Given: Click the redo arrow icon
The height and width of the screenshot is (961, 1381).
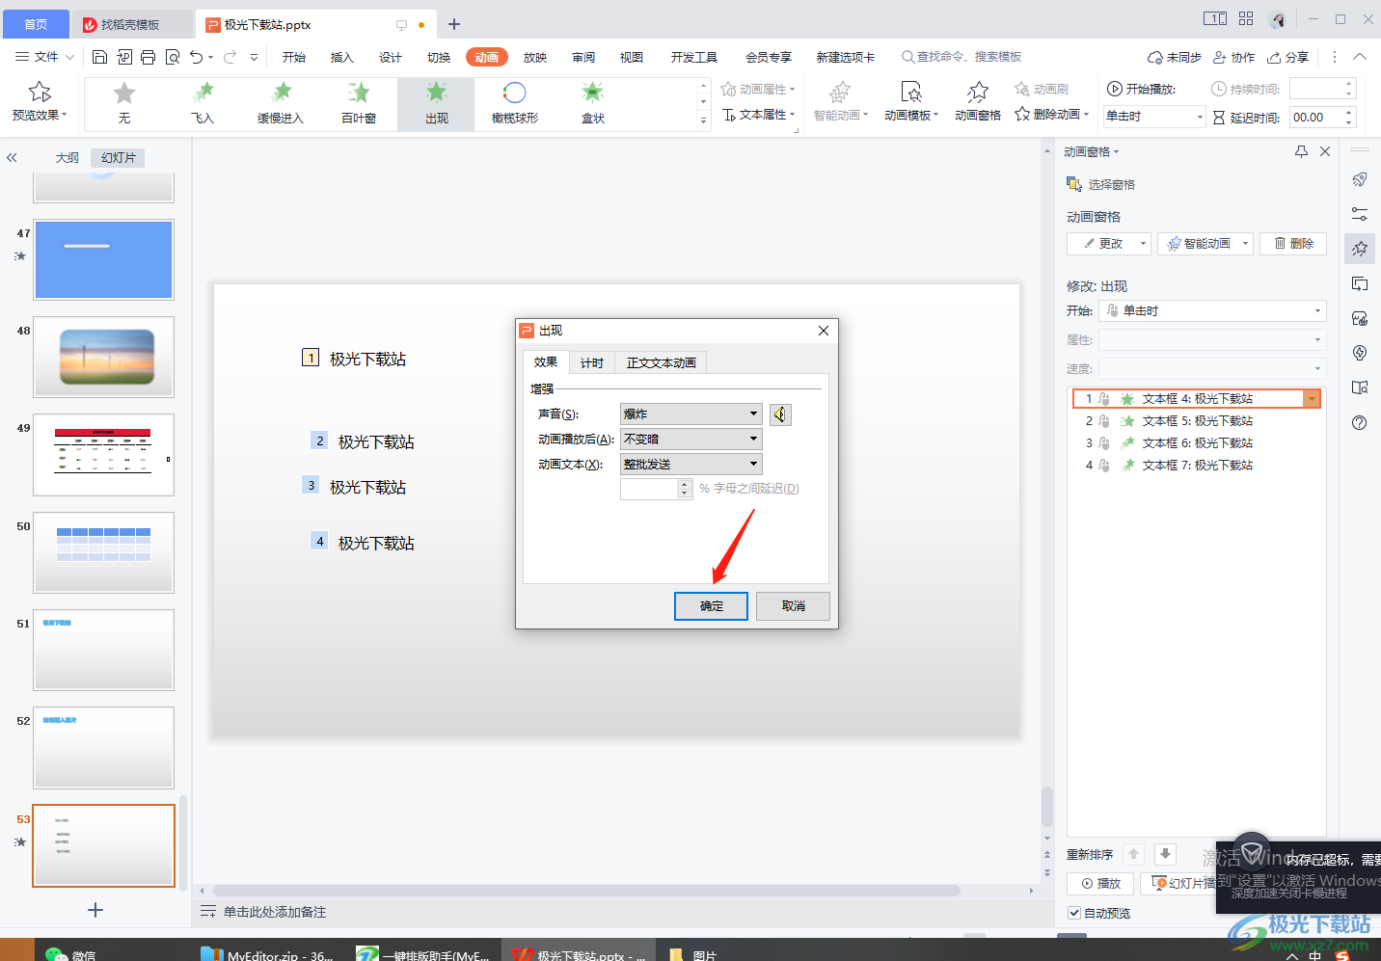Looking at the screenshot, I should [x=230, y=57].
